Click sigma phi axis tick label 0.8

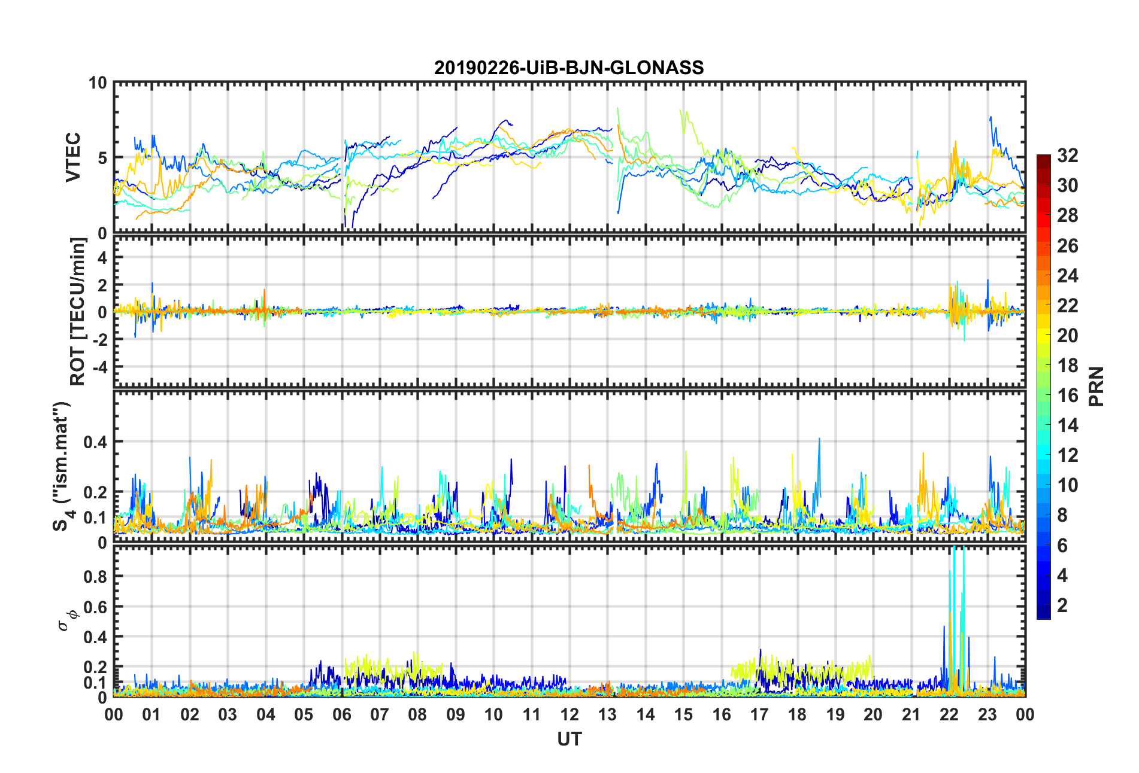[95, 577]
